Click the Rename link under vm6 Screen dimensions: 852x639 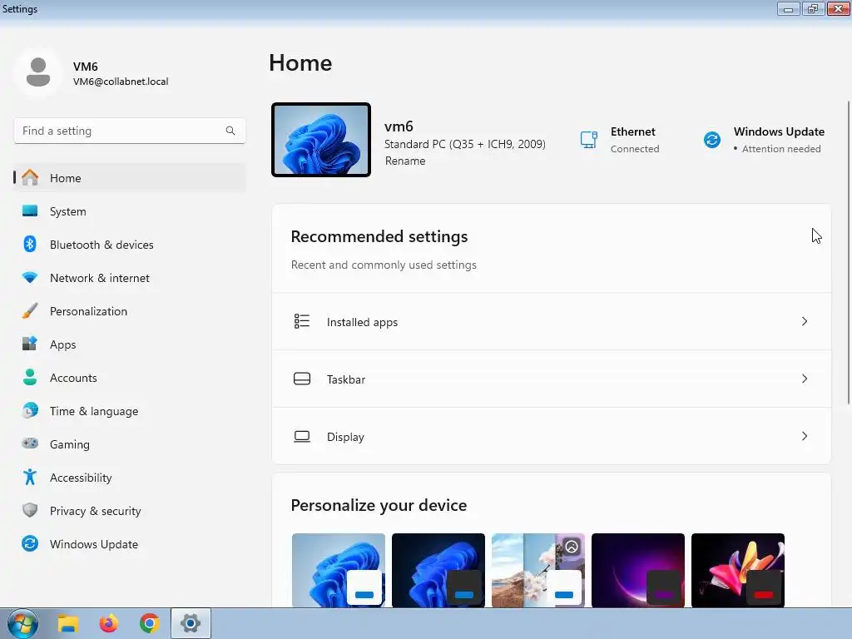(405, 161)
